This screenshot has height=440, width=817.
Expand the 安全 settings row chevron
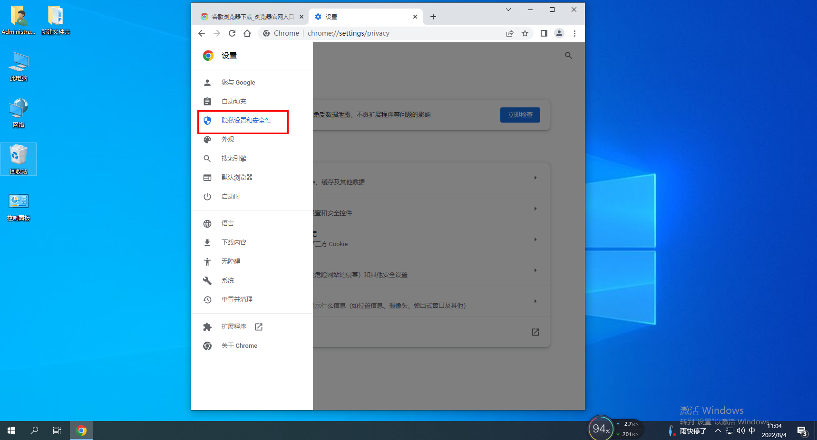(535, 270)
